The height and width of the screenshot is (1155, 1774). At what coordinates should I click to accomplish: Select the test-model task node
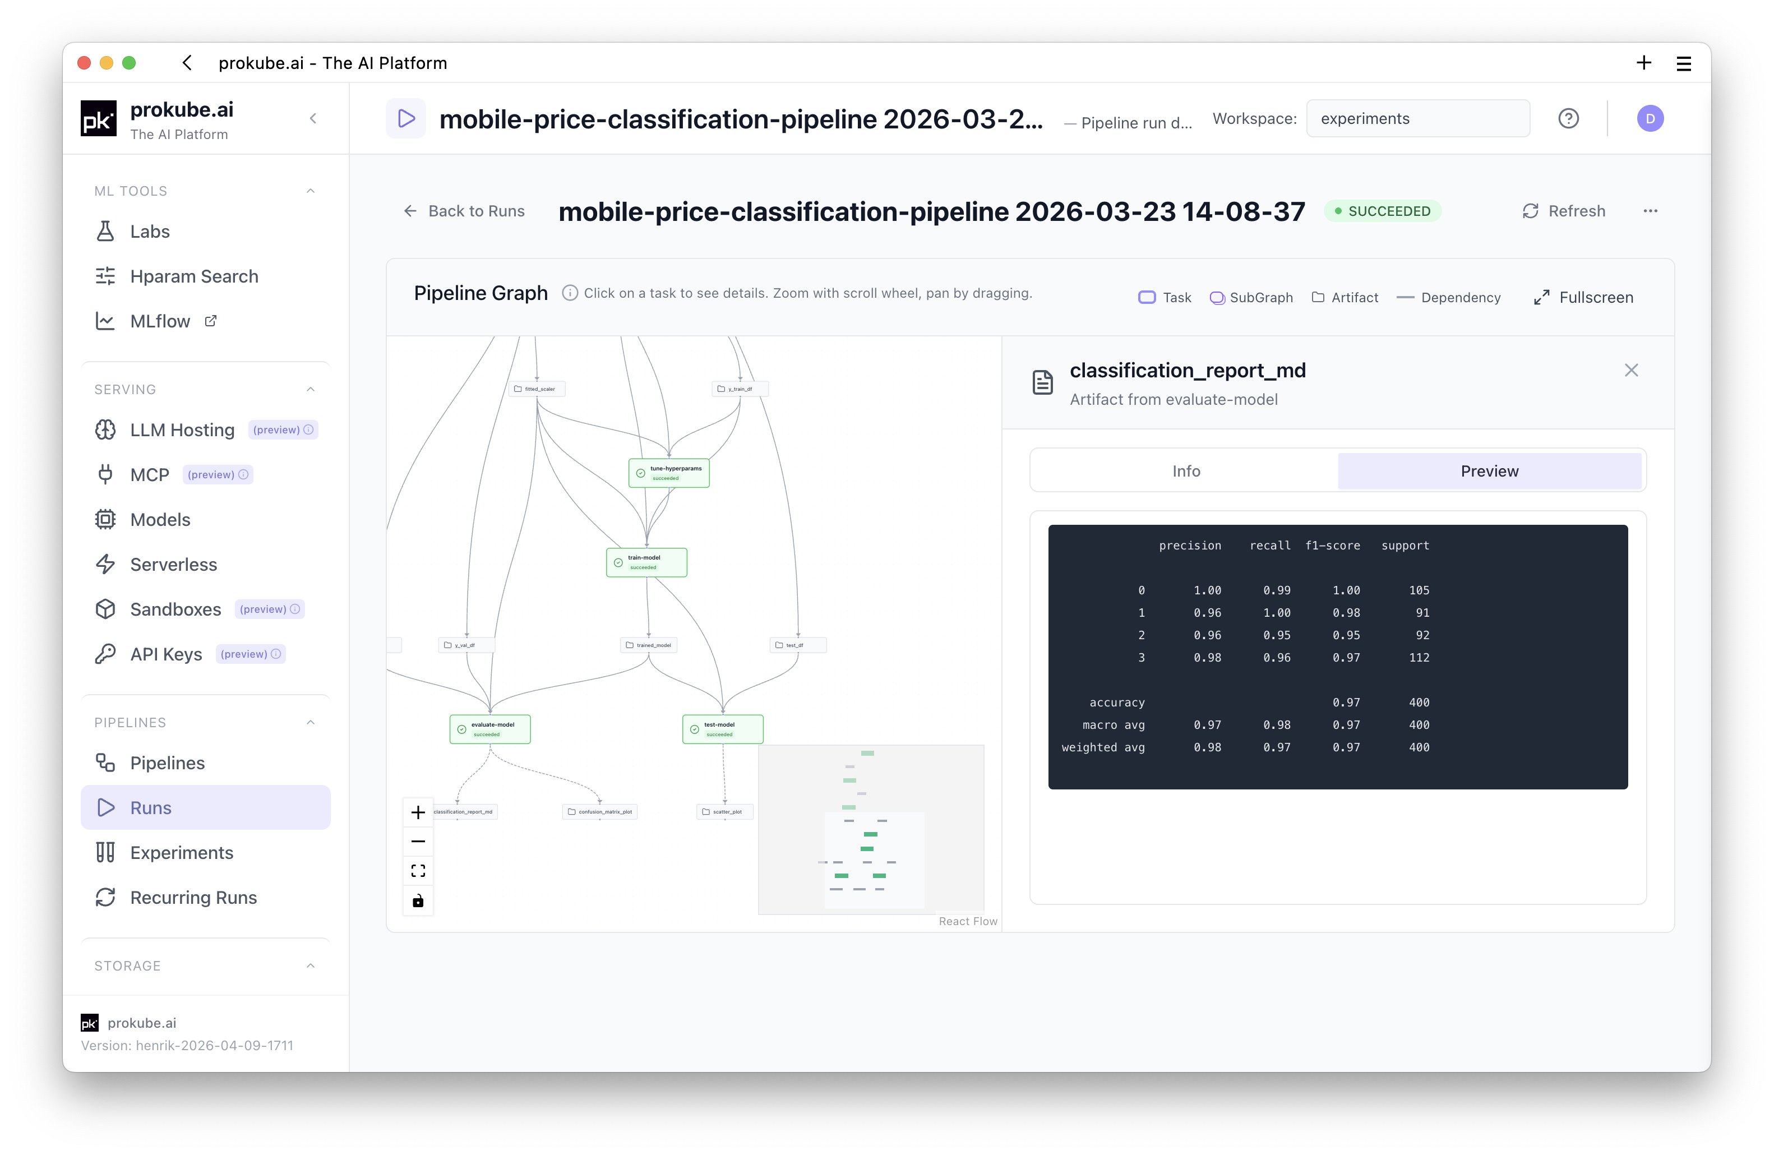coord(722,729)
